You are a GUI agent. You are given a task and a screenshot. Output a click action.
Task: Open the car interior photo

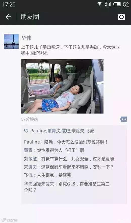[x=62, y=86]
